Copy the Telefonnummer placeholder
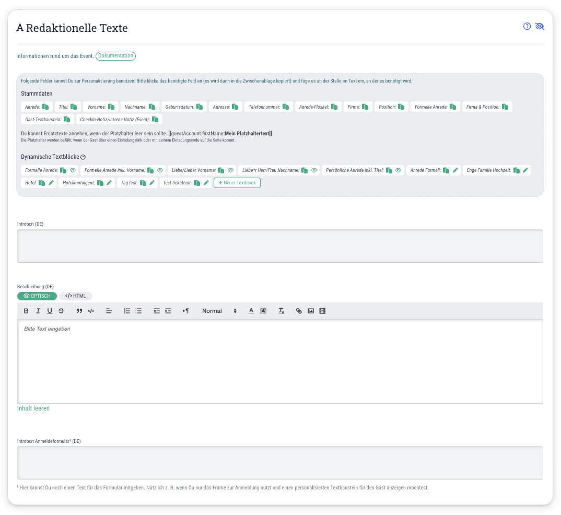 [286, 107]
